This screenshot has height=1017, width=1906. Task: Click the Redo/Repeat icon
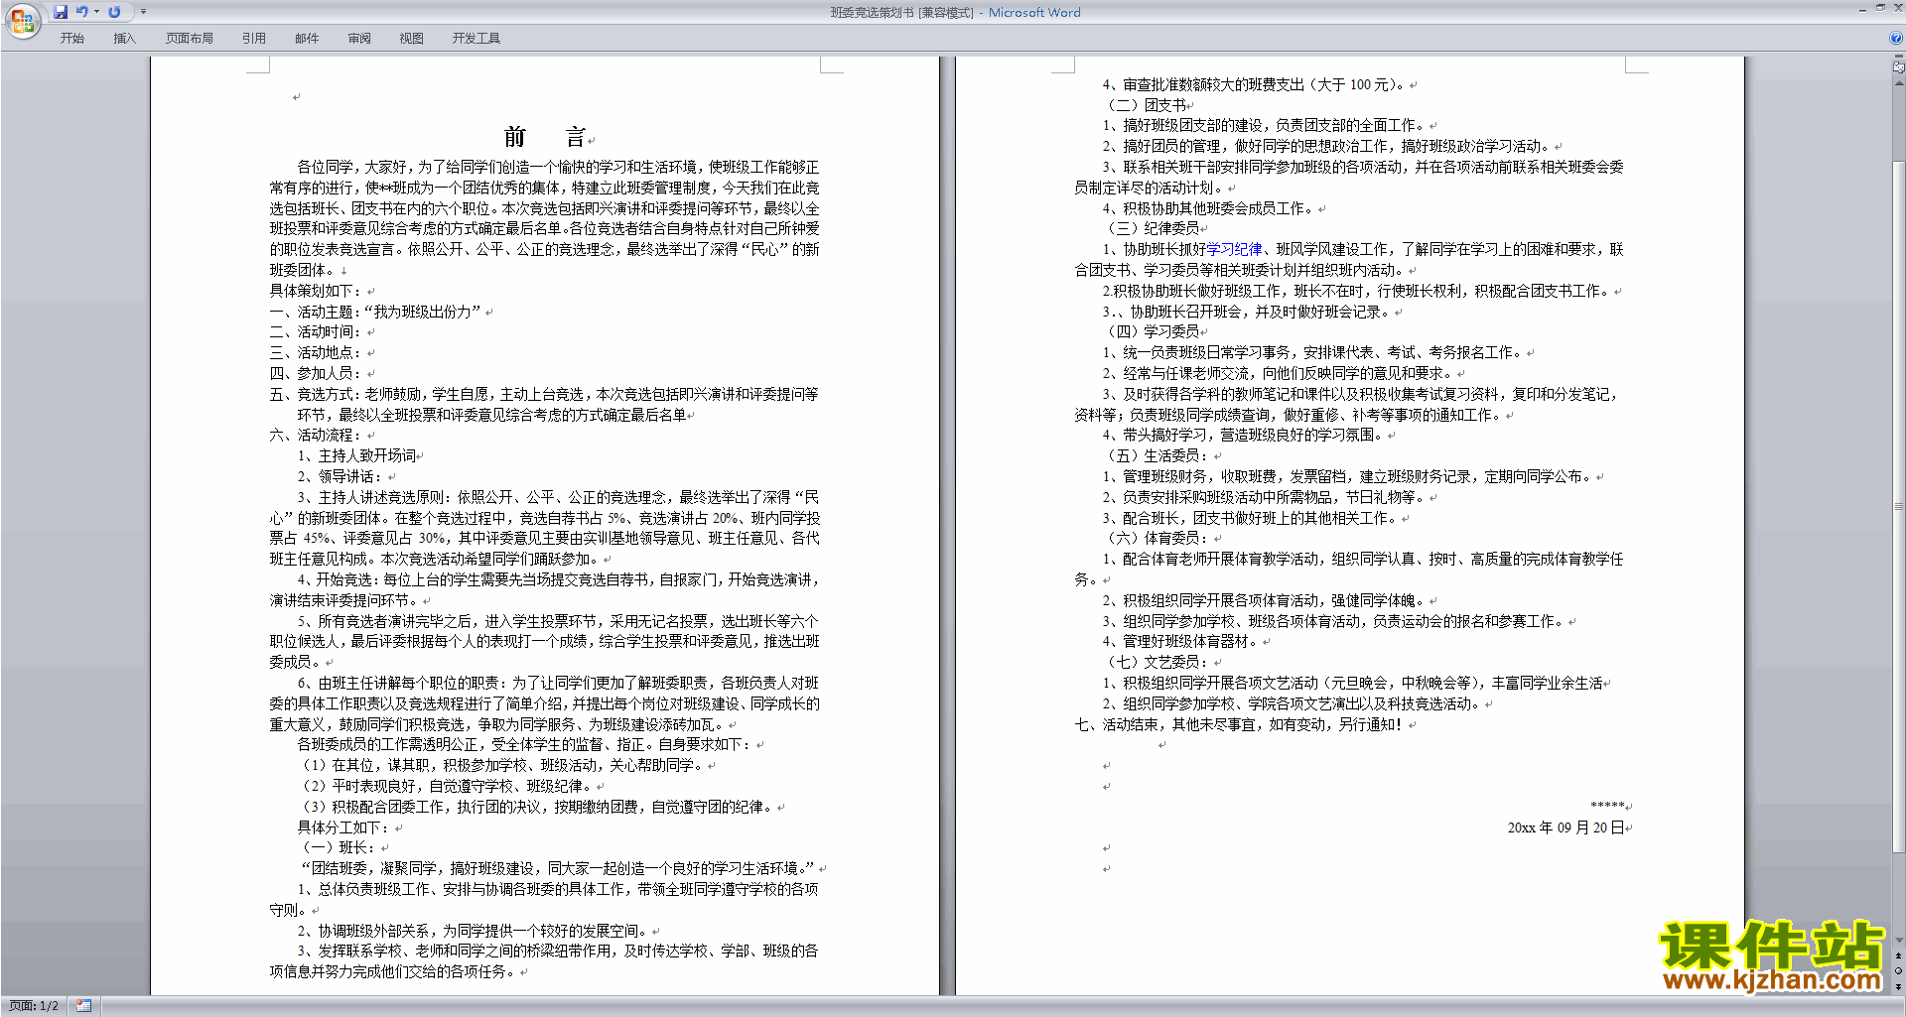pos(114,12)
